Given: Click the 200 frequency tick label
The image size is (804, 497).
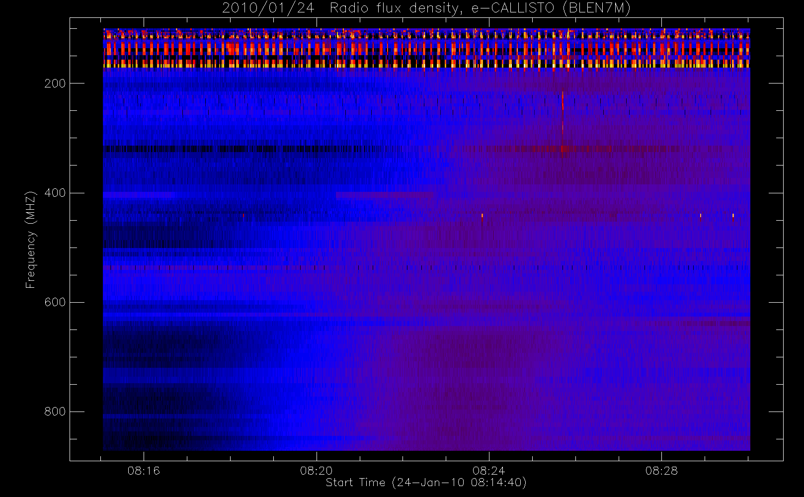Looking at the screenshot, I should pyautogui.click(x=55, y=83).
